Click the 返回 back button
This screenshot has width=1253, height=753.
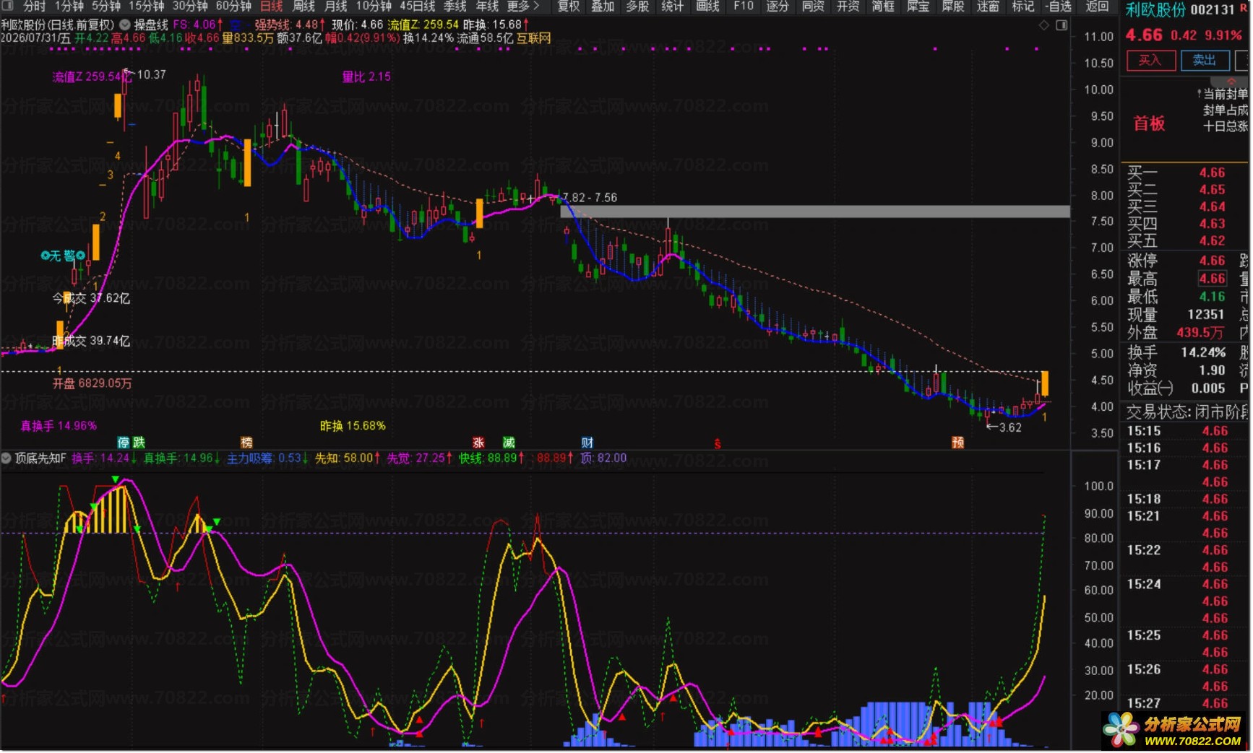point(1097,6)
